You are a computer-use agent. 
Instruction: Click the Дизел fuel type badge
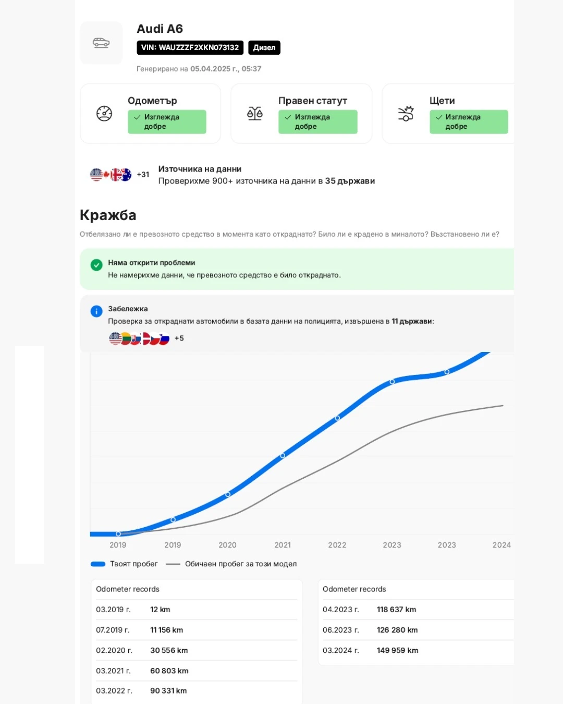264,47
